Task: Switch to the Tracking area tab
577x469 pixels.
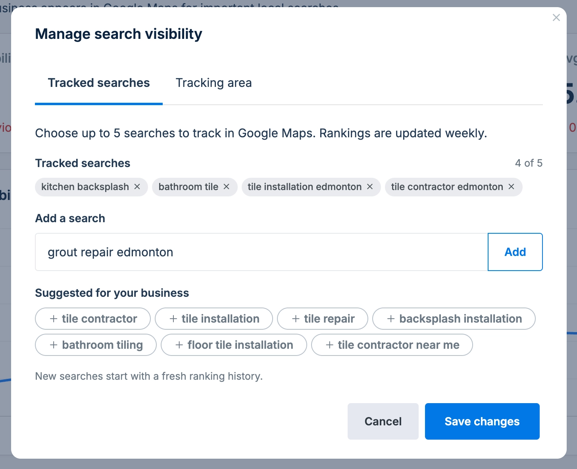Action: point(213,83)
